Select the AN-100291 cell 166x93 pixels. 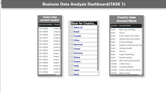(44, 57)
